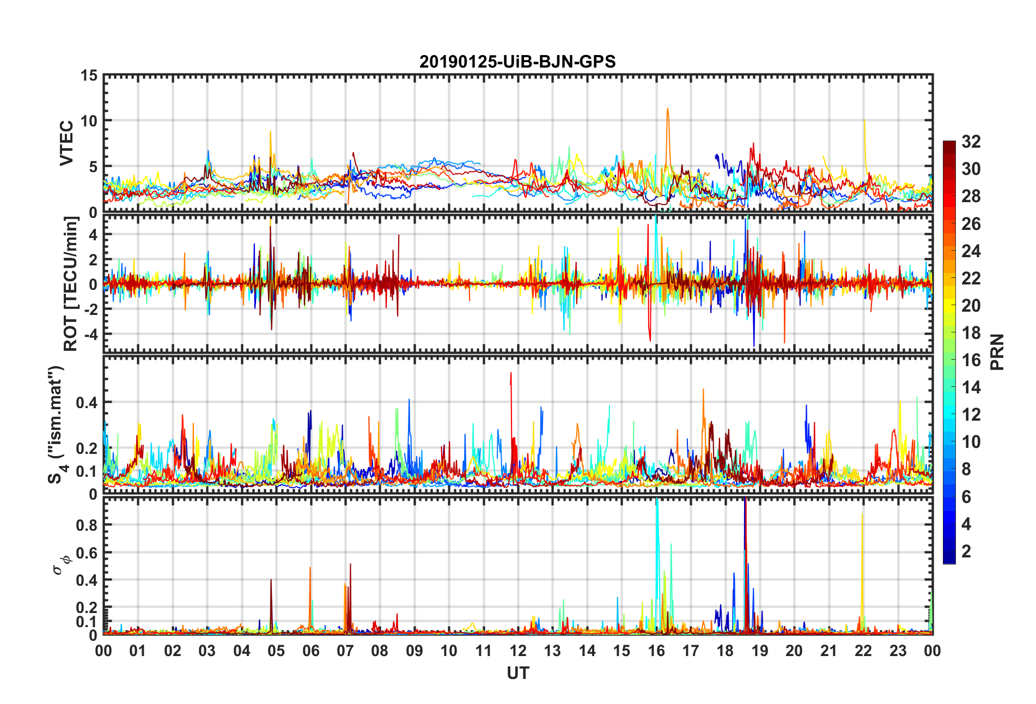This screenshot has width=1036, height=704.
Task: Select colorbar tick label 30
Action: point(971,169)
